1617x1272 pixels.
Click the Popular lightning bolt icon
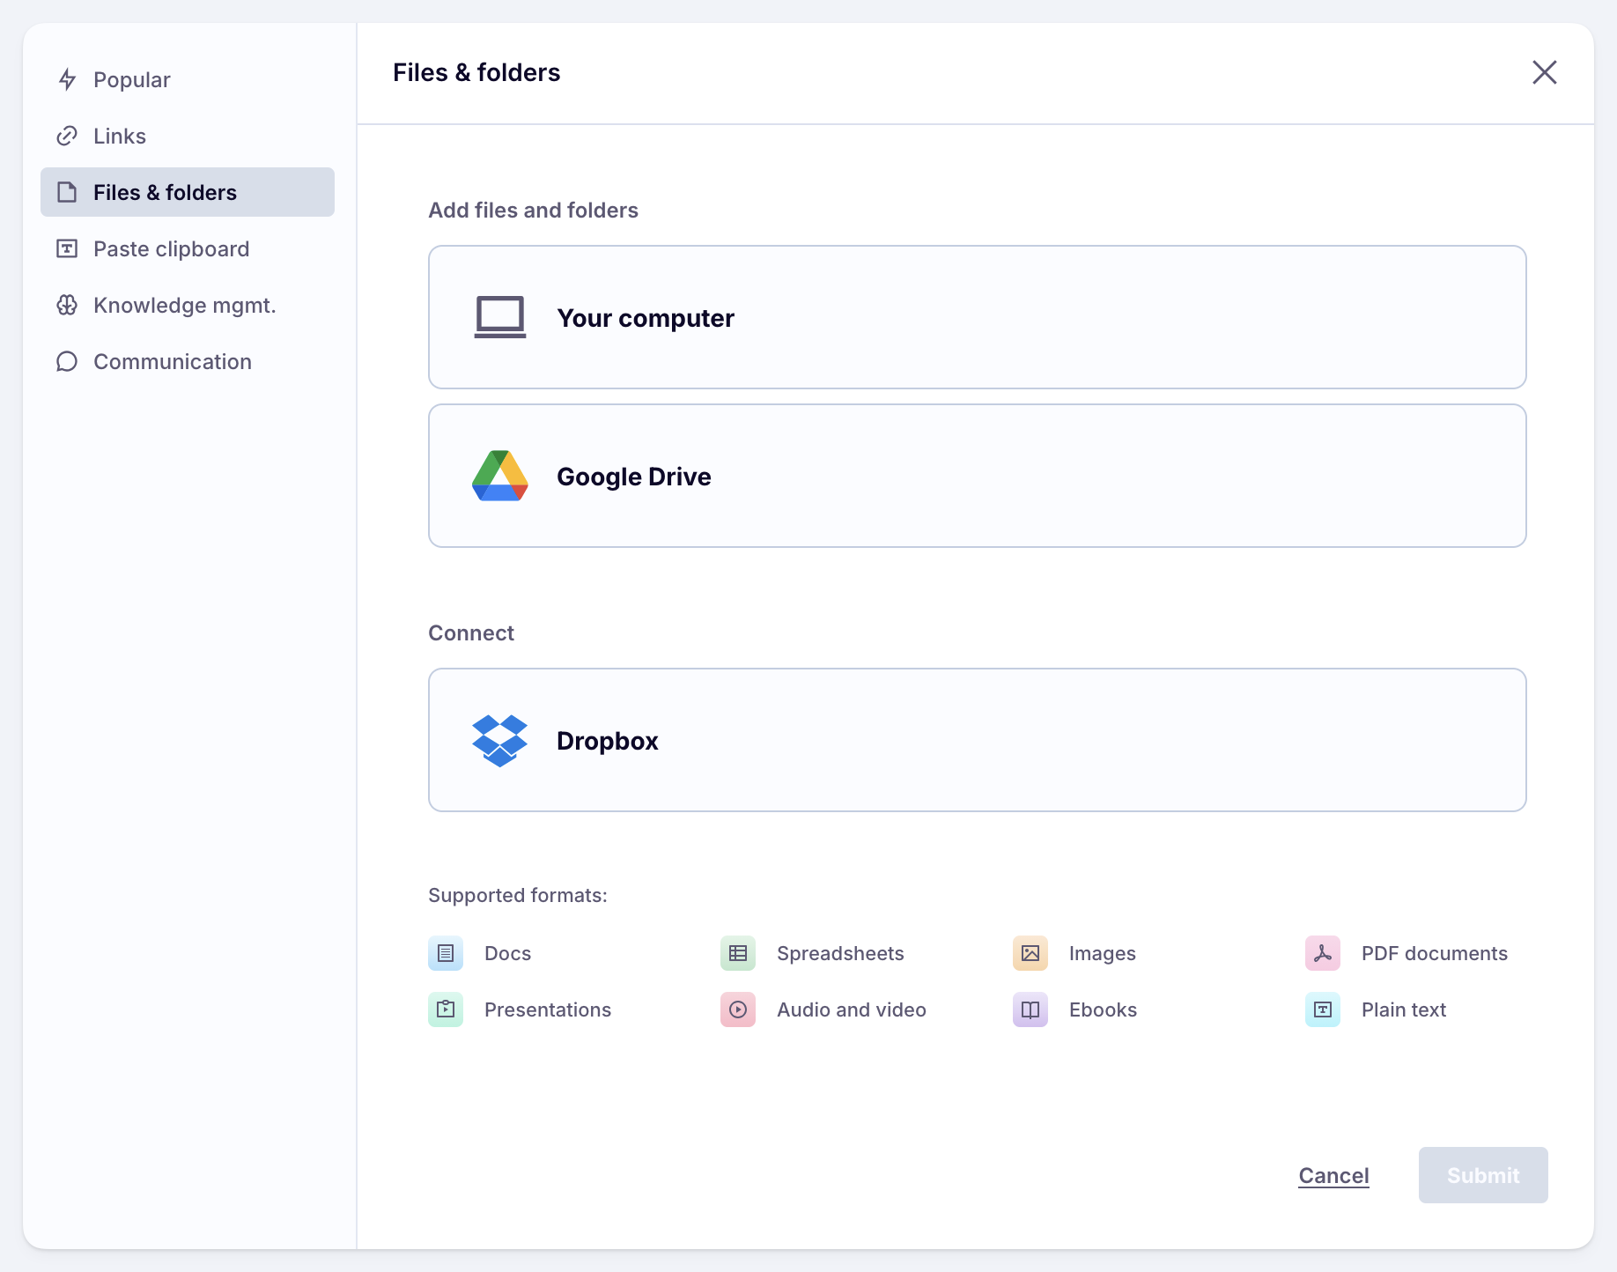tap(67, 80)
